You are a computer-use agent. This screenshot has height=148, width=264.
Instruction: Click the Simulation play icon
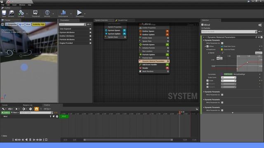pyautogui.click(x=79, y=13)
